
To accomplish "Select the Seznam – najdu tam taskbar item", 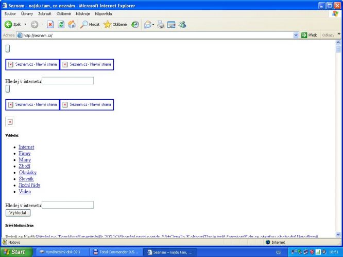I will pos(170,252).
